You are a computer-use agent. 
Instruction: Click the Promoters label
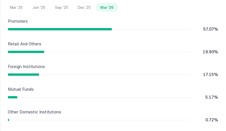pyautogui.click(x=18, y=21)
